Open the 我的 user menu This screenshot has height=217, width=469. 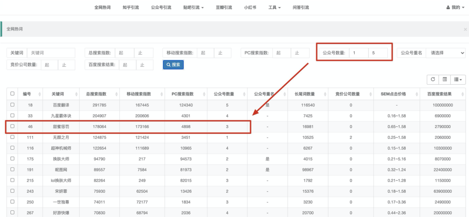coord(455,7)
